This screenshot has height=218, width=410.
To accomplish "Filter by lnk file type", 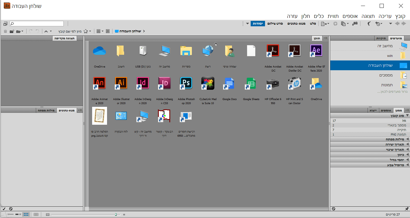I will click(370, 121).
